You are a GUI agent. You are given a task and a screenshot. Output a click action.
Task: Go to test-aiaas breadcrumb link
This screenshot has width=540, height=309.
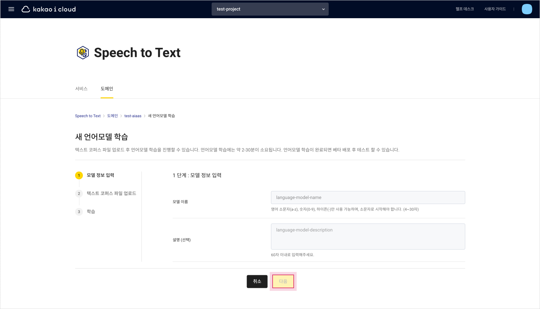[x=133, y=116]
